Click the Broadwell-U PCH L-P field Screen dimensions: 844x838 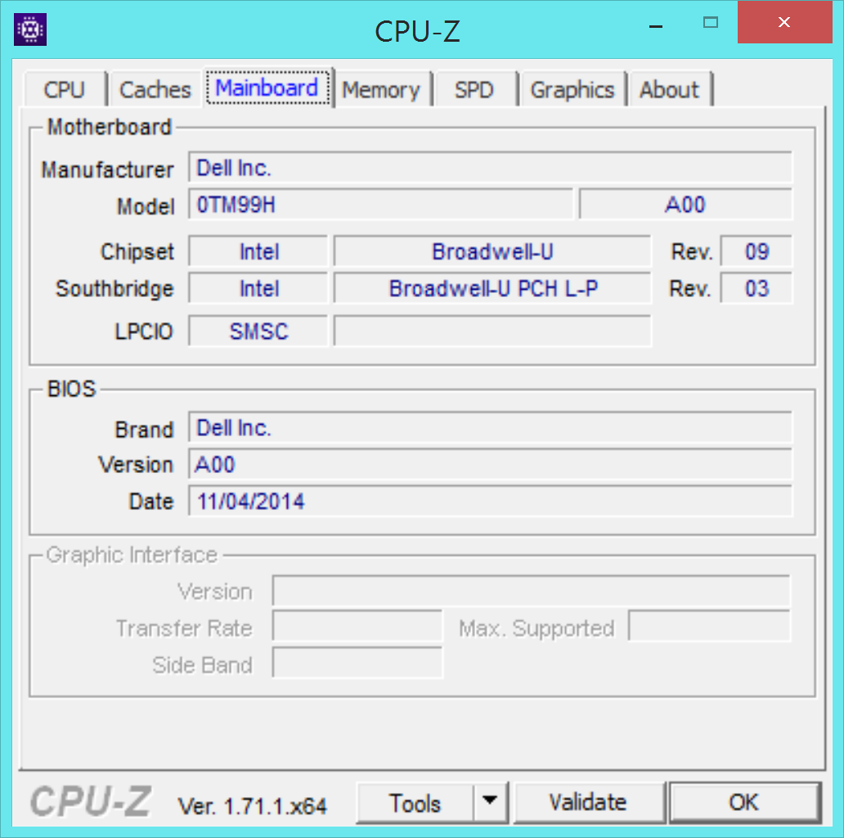click(492, 289)
